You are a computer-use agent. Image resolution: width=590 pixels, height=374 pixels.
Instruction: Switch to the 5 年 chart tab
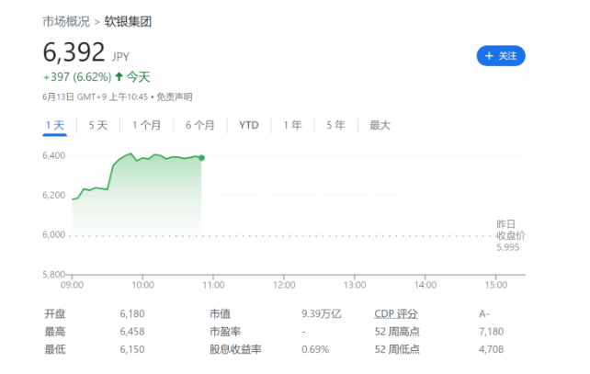point(336,125)
